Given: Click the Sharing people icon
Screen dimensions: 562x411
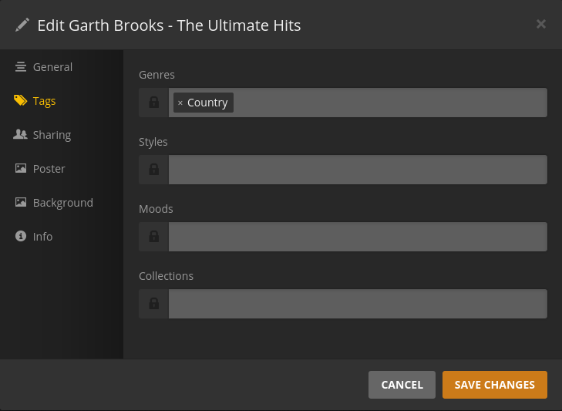Looking at the screenshot, I should [21, 135].
